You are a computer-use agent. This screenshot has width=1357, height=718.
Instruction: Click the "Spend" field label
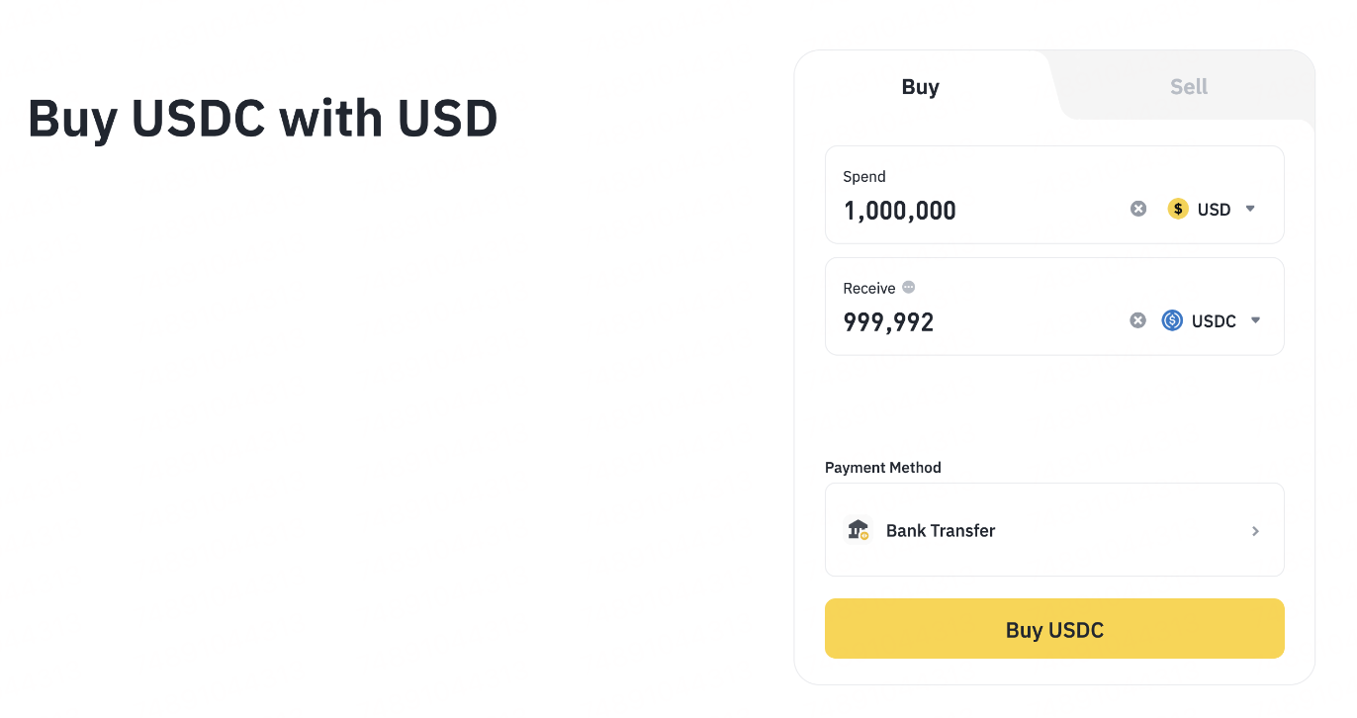point(864,177)
